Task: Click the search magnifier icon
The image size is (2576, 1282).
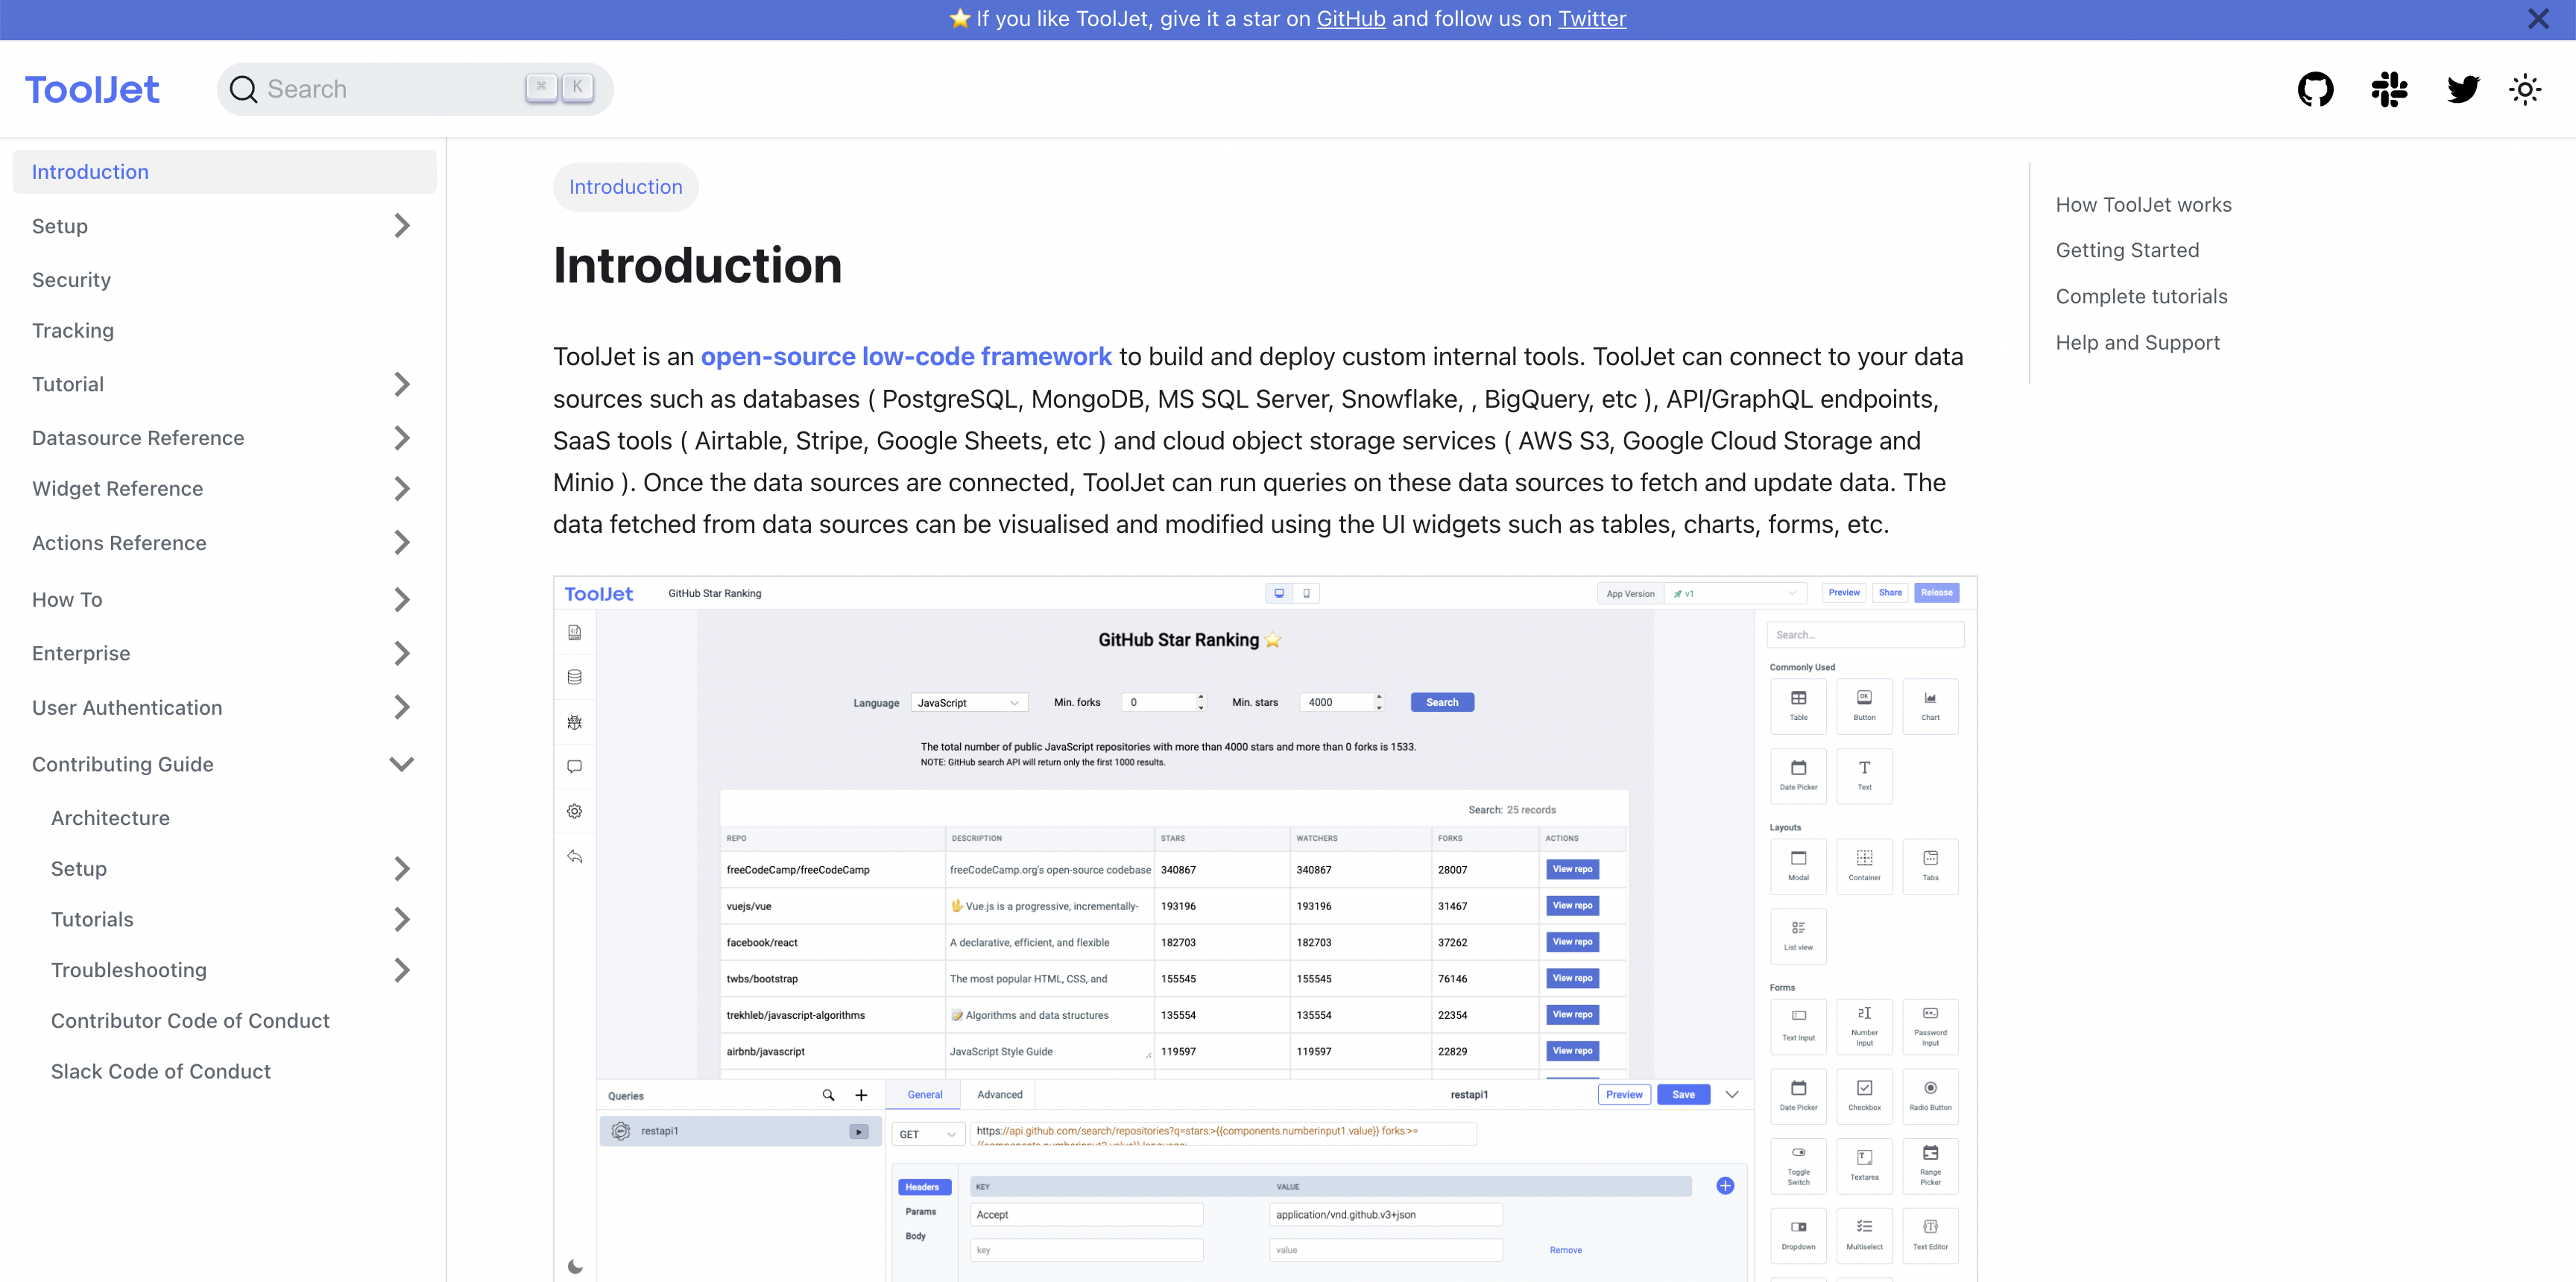Action: (x=243, y=90)
